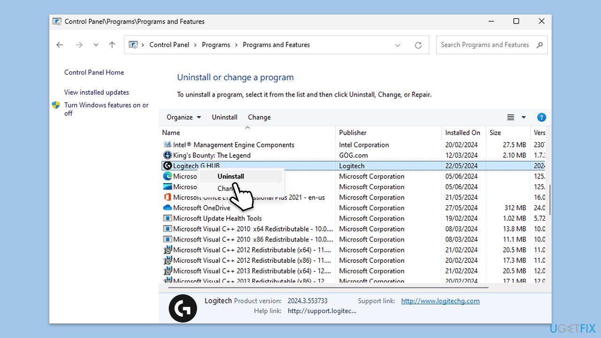Expand the view options dropdown arrow
This screenshot has width=601, height=338.
click(x=524, y=117)
